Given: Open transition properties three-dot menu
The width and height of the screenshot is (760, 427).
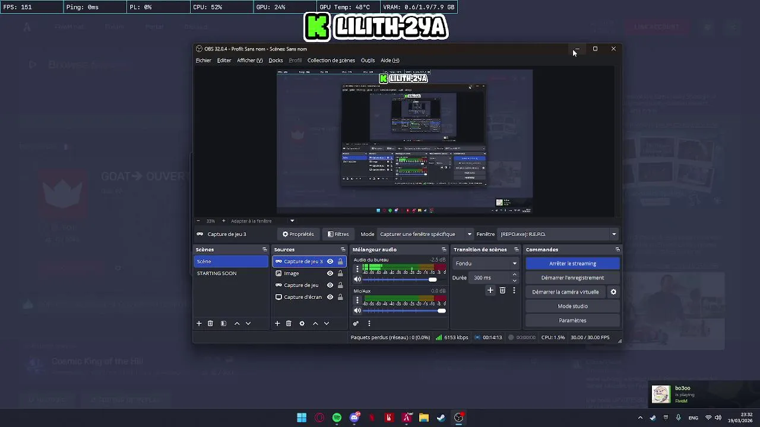Looking at the screenshot, I should (514, 290).
